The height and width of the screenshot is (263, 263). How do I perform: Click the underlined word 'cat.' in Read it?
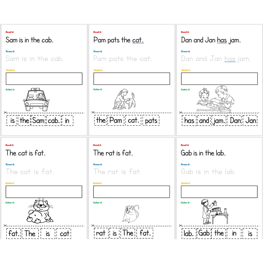point(138,40)
